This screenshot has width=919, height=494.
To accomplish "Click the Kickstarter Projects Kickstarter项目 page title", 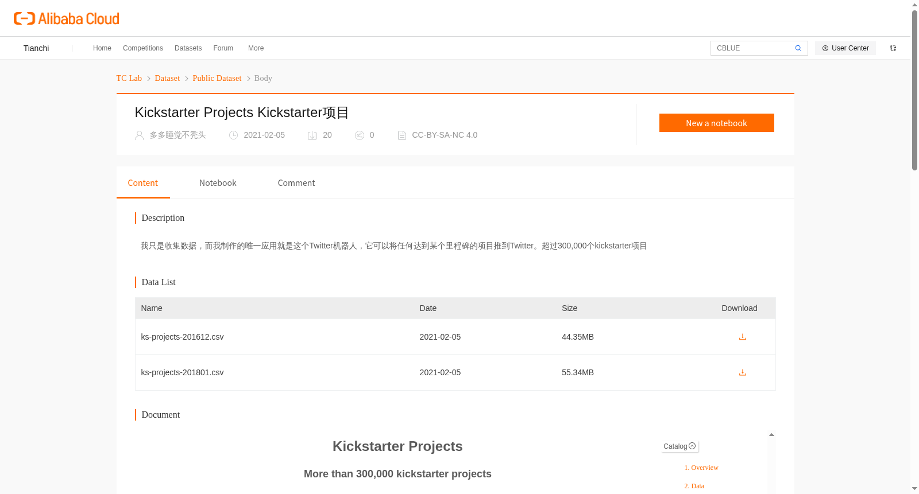I will point(242,112).
